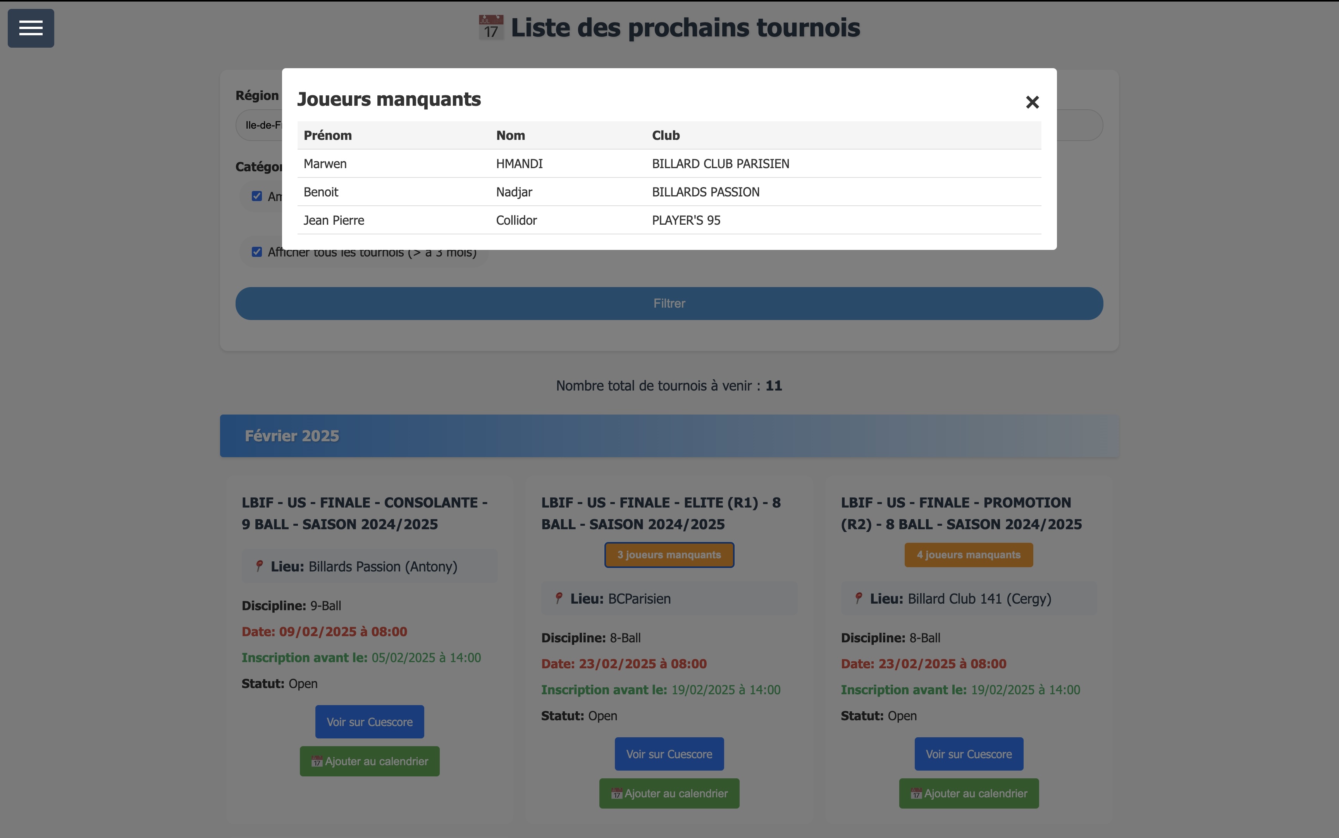This screenshot has height=838, width=1339.
Task: Click pin icon next to Billards Passion
Action: point(259,566)
